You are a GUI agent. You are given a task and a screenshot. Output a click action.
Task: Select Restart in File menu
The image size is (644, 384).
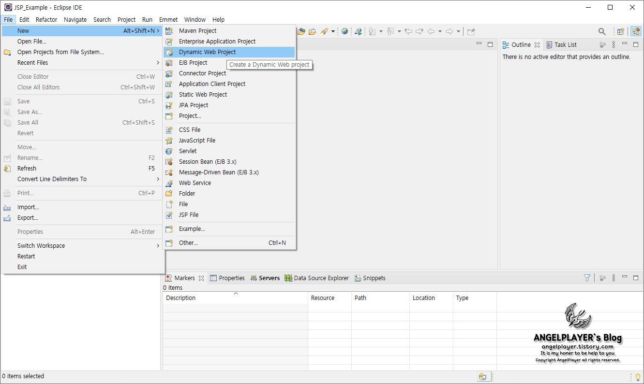pyautogui.click(x=82, y=256)
